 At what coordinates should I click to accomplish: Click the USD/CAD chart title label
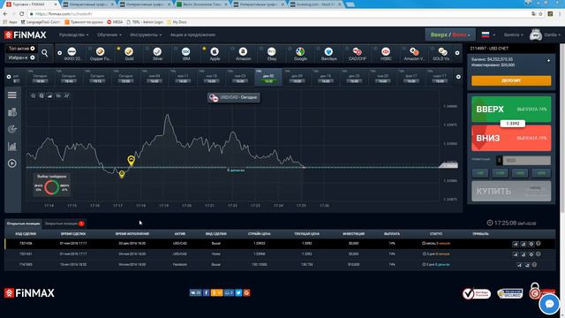(x=234, y=97)
